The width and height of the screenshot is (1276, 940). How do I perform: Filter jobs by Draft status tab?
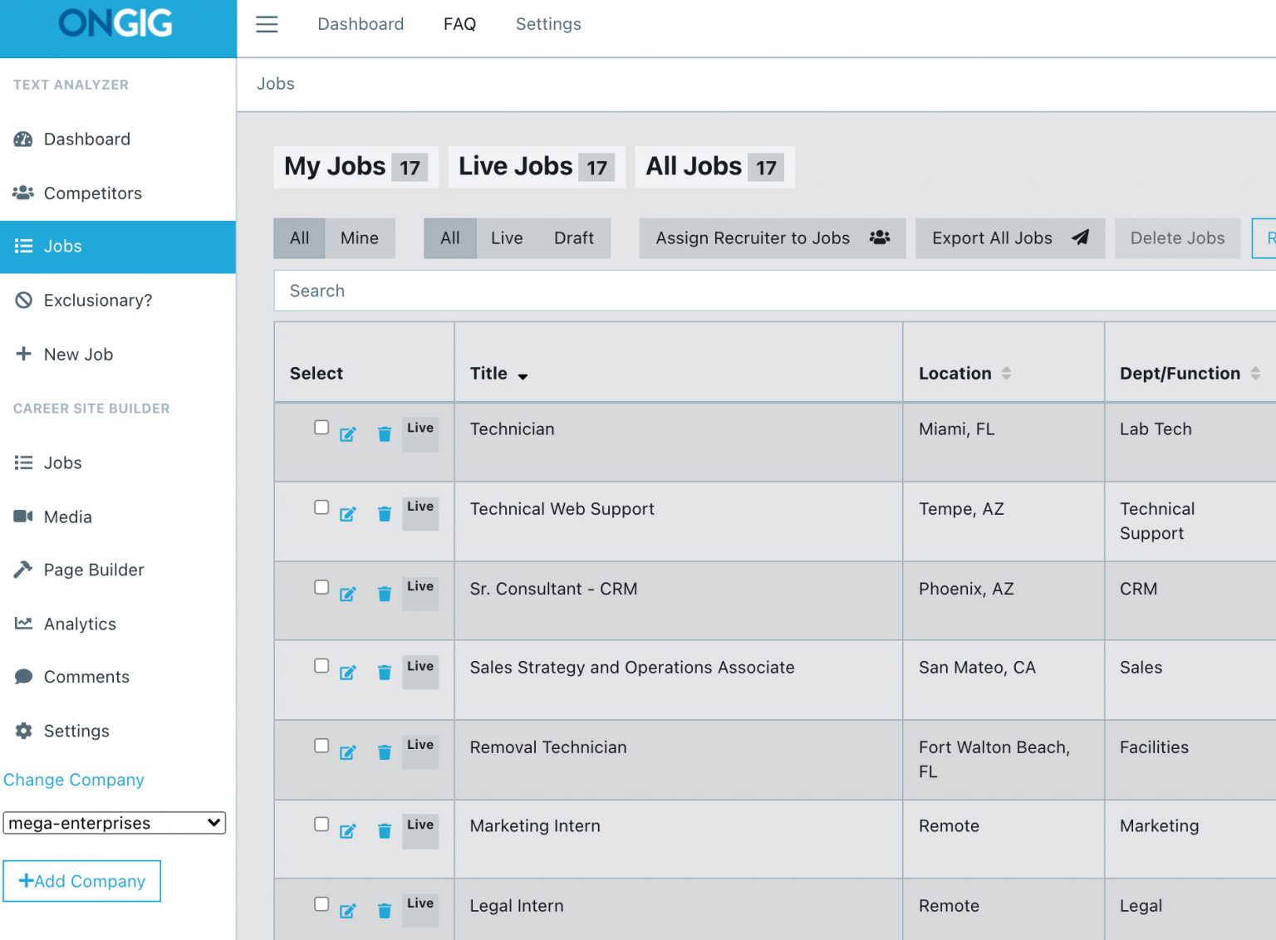(x=573, y=238)
